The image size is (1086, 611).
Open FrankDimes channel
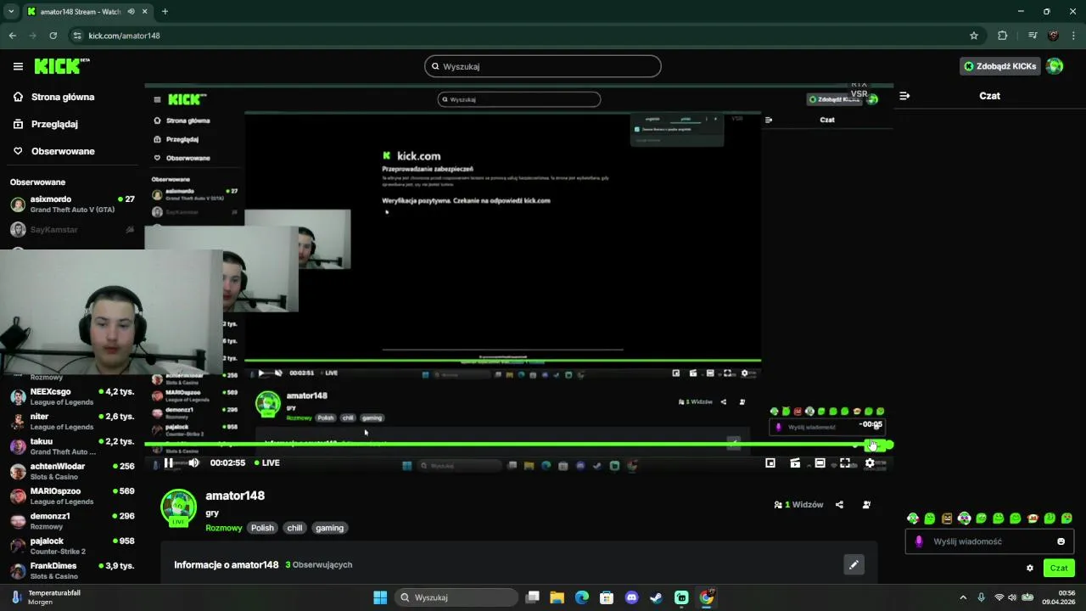pos(72,570)
